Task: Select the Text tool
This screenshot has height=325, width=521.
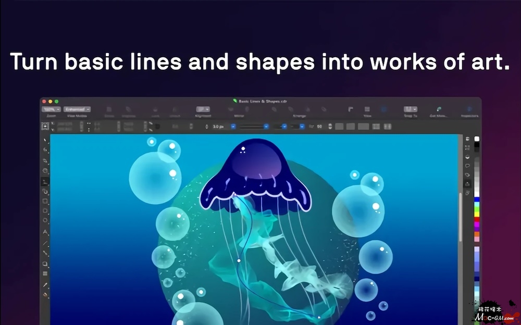Action: tap(45, 232)
